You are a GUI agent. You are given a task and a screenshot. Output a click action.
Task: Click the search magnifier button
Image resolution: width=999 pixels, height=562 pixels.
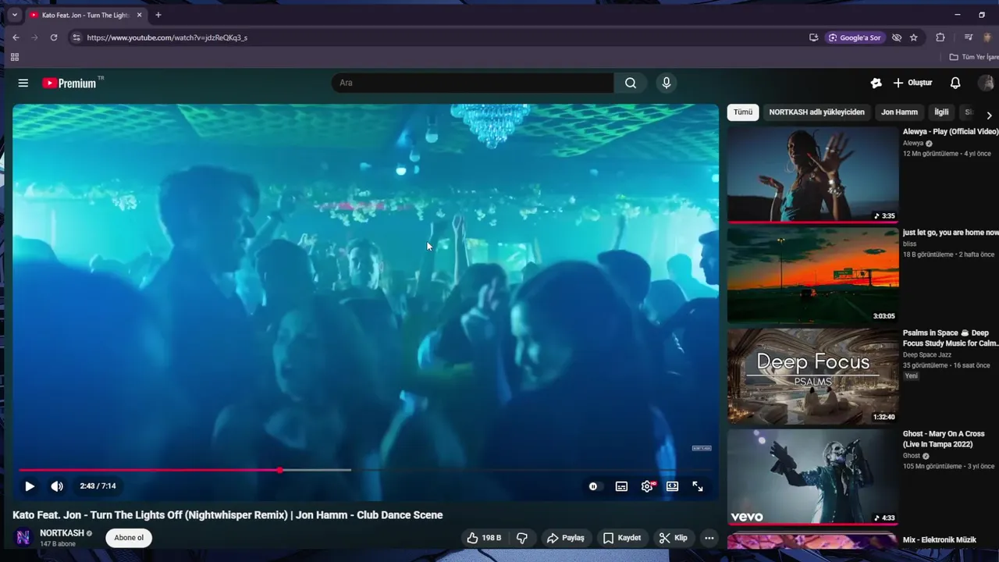[x=631, y=83]
